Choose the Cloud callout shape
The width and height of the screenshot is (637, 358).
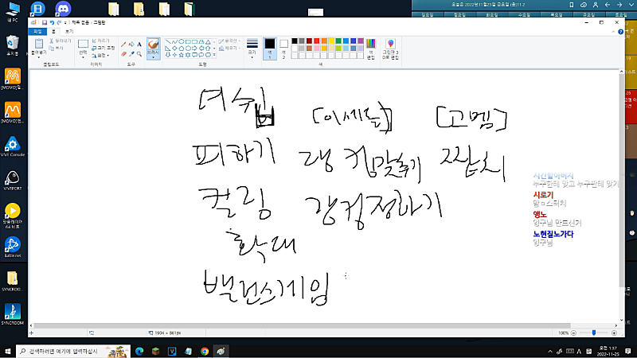[x=208, y=55]
